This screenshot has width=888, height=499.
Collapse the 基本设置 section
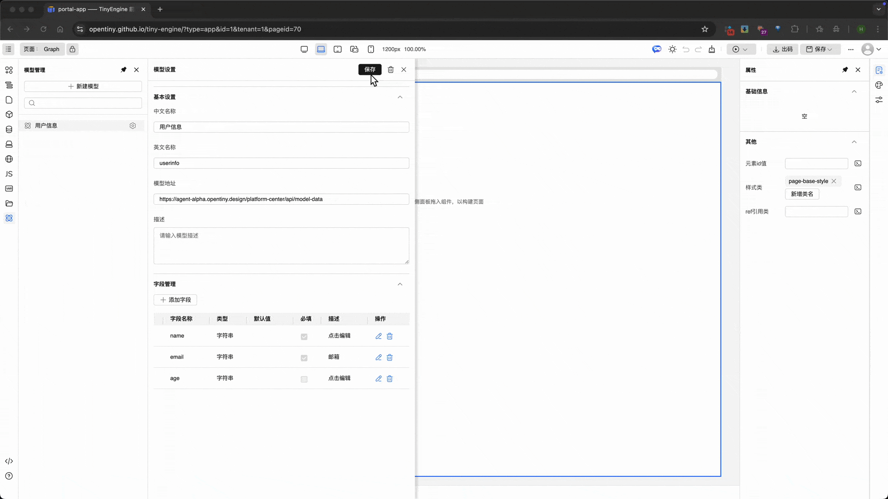click(x=400, y=97)
